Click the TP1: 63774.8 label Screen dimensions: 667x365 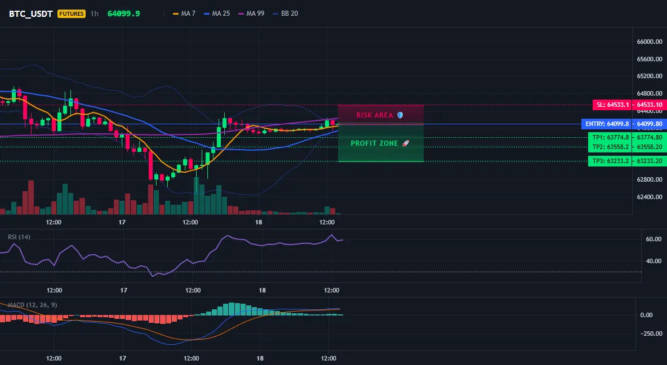coord(611,137)
